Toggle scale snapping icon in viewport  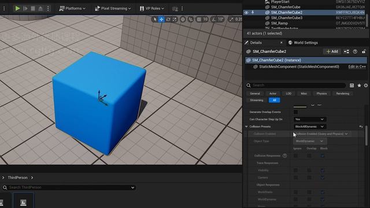pyautogui.click(x=231, y=19)
